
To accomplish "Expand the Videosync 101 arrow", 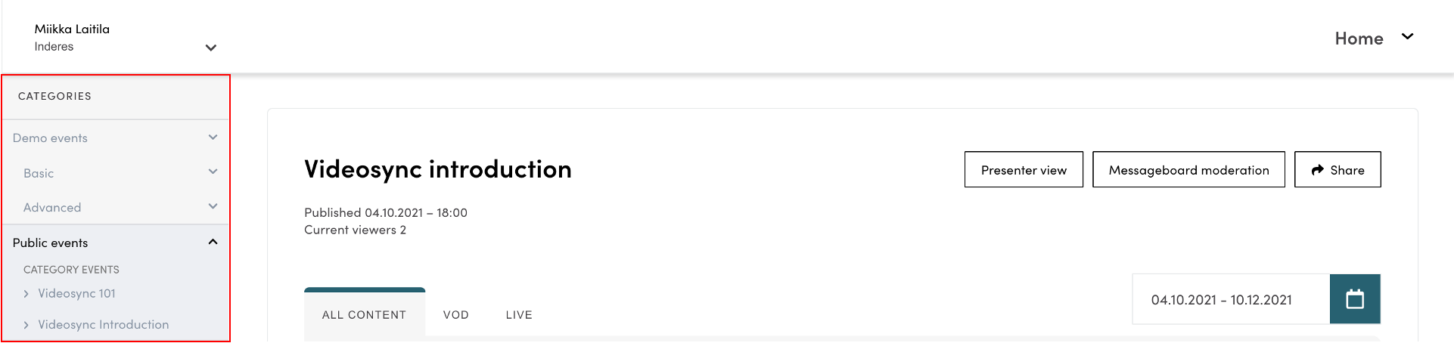I will [26, 294].
